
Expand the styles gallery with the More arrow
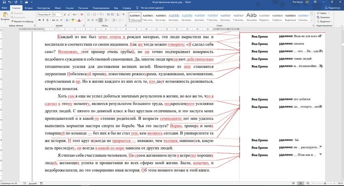311,21
